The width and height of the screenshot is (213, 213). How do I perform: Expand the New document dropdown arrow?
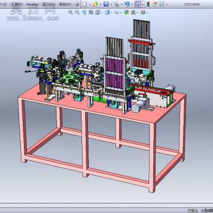(x=90, y=4)
